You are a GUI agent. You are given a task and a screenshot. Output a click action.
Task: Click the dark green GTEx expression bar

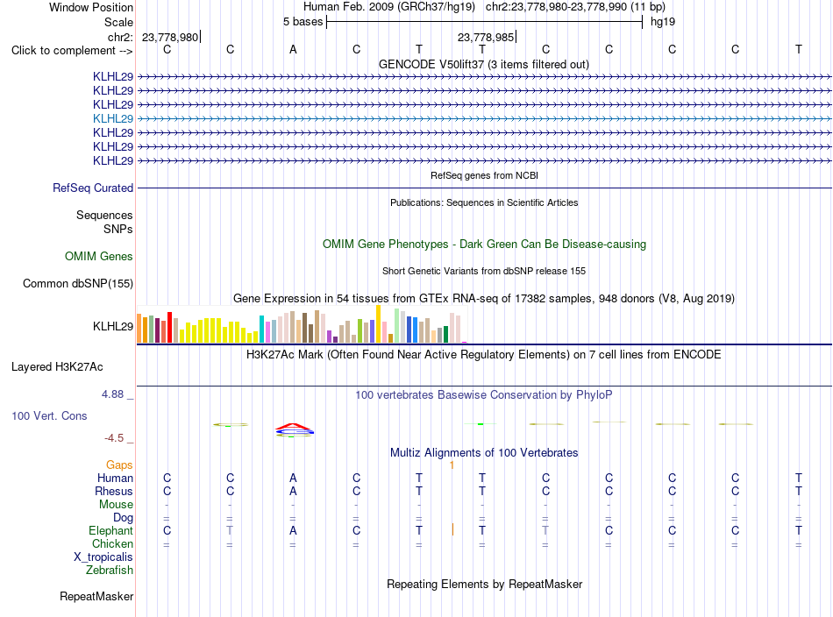(445, 334)
